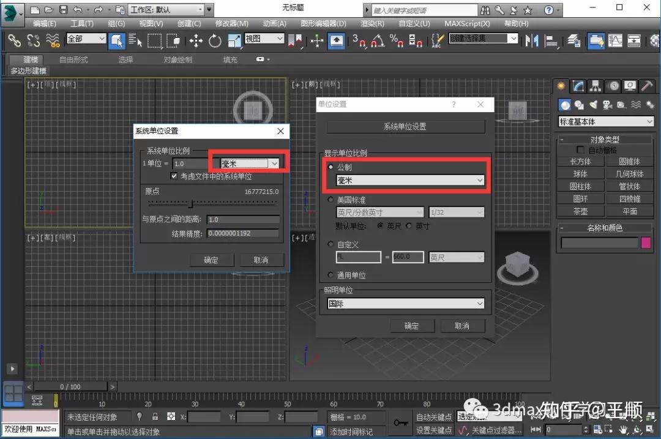
Task: Open the 编辑(E) menu
Action: click(x=44, y=24)
